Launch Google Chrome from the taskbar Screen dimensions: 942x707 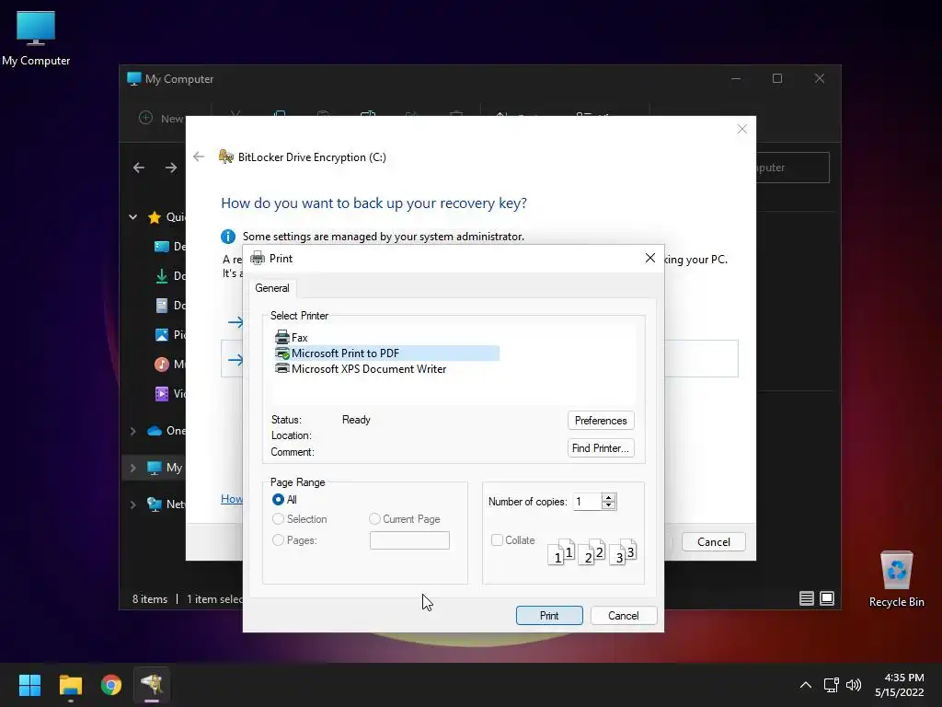[111, 685]
